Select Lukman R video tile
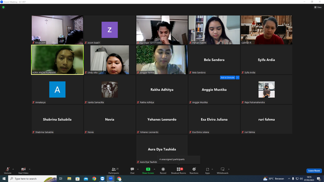 click(x=266, y=30)
